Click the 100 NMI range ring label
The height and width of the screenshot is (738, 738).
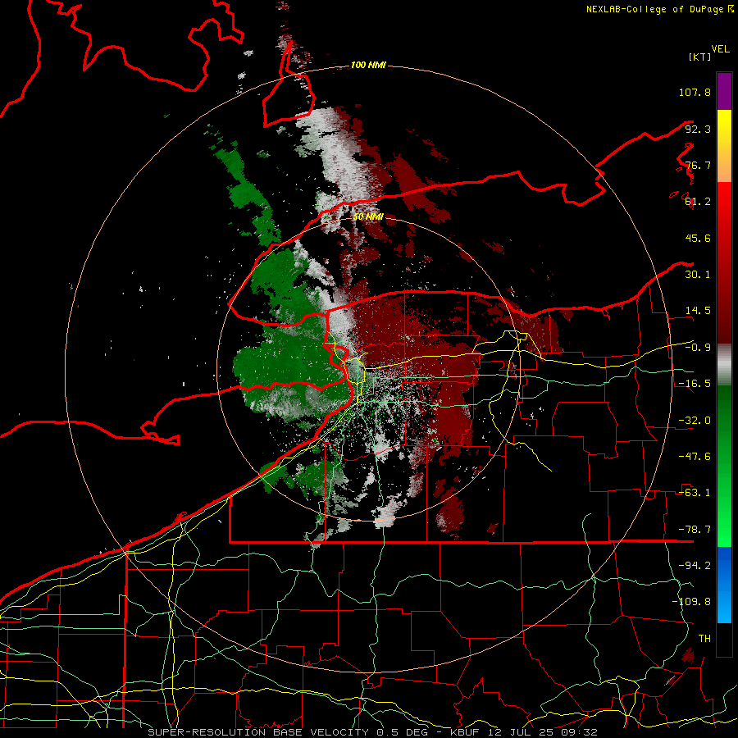[368, 65]
